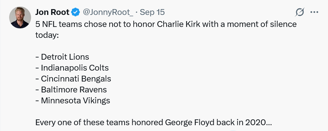
Task: Click the 'Minnesota Vikings' list line
Action: (x=73, y=100)
